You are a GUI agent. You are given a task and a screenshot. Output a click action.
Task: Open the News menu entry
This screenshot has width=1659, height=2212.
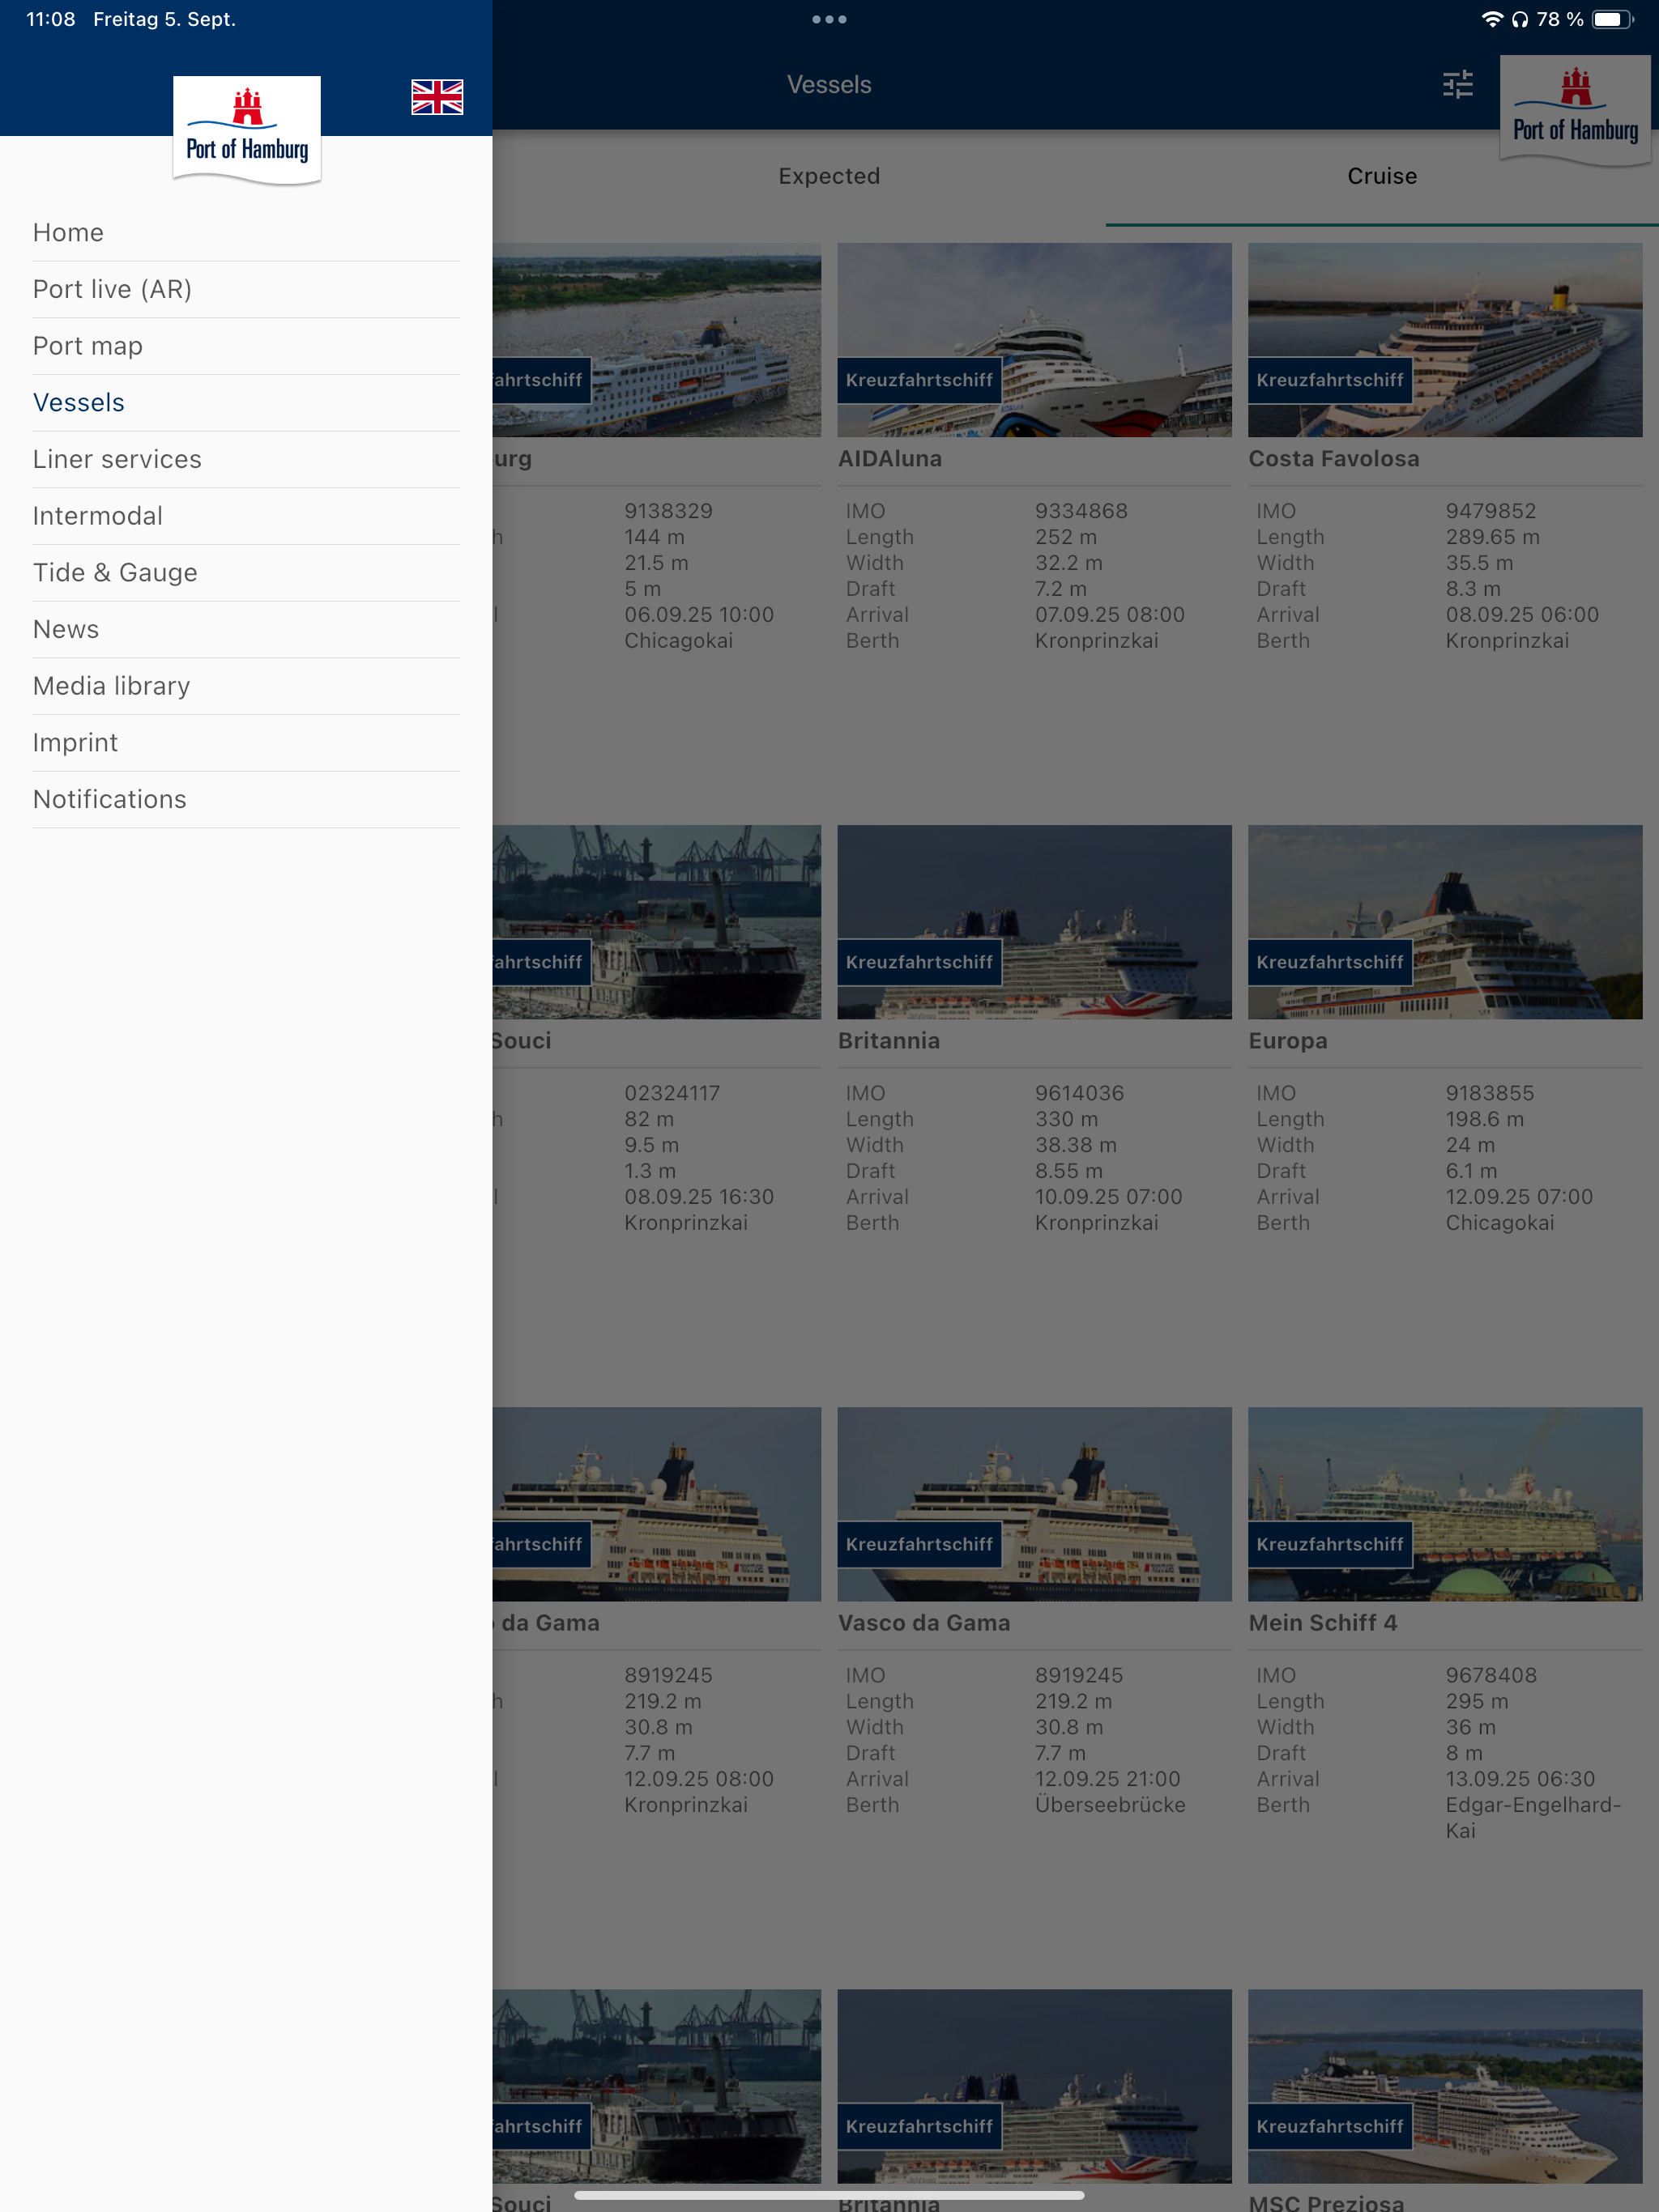pyautogui.click(x=246, y=630)
